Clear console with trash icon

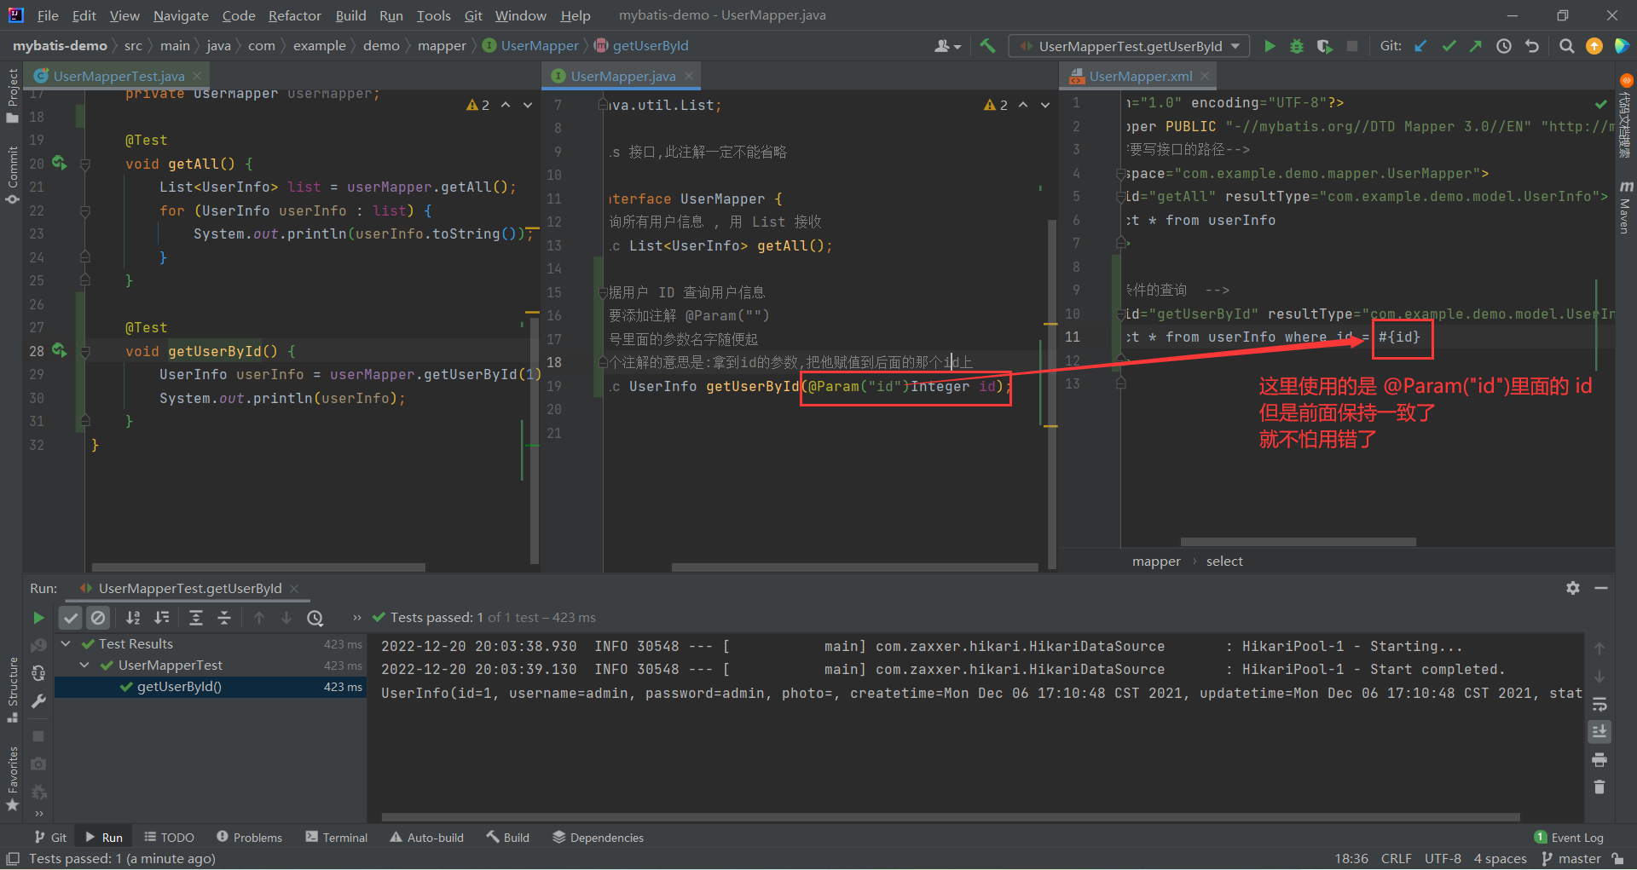[1599, 787]
